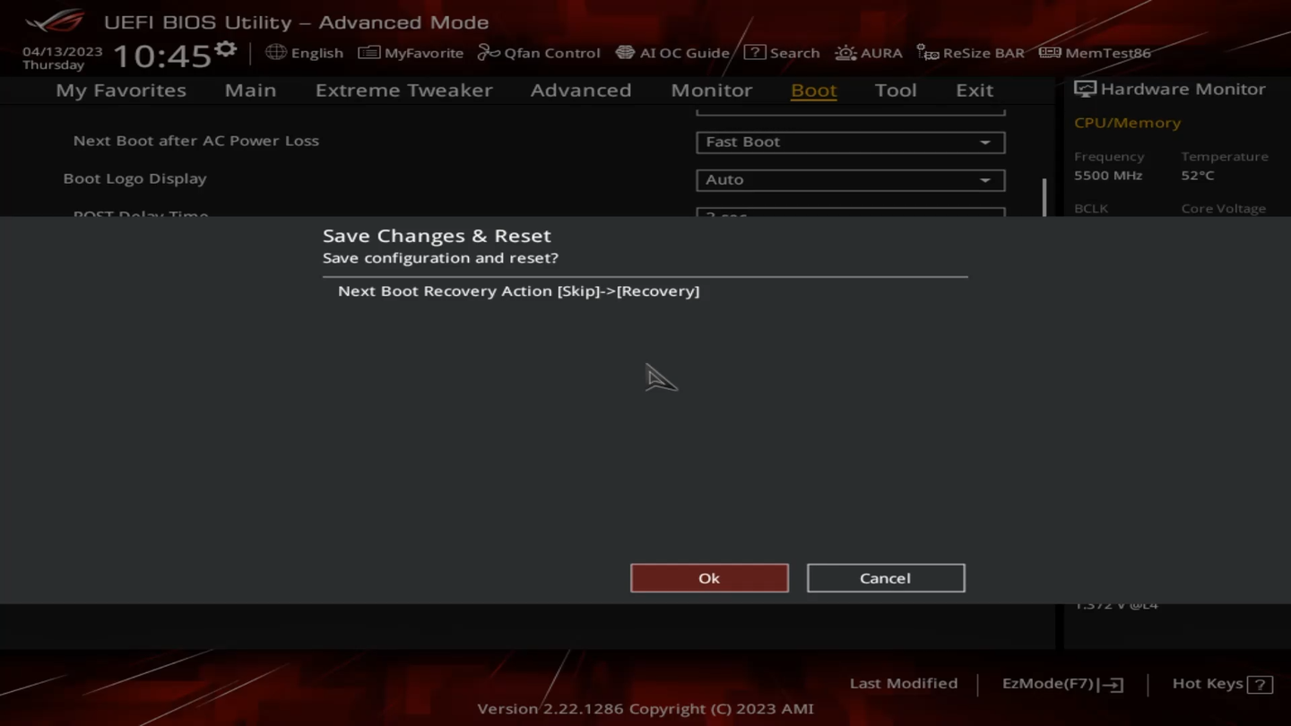
Task: Open the Exit tab
Action: 974,91
